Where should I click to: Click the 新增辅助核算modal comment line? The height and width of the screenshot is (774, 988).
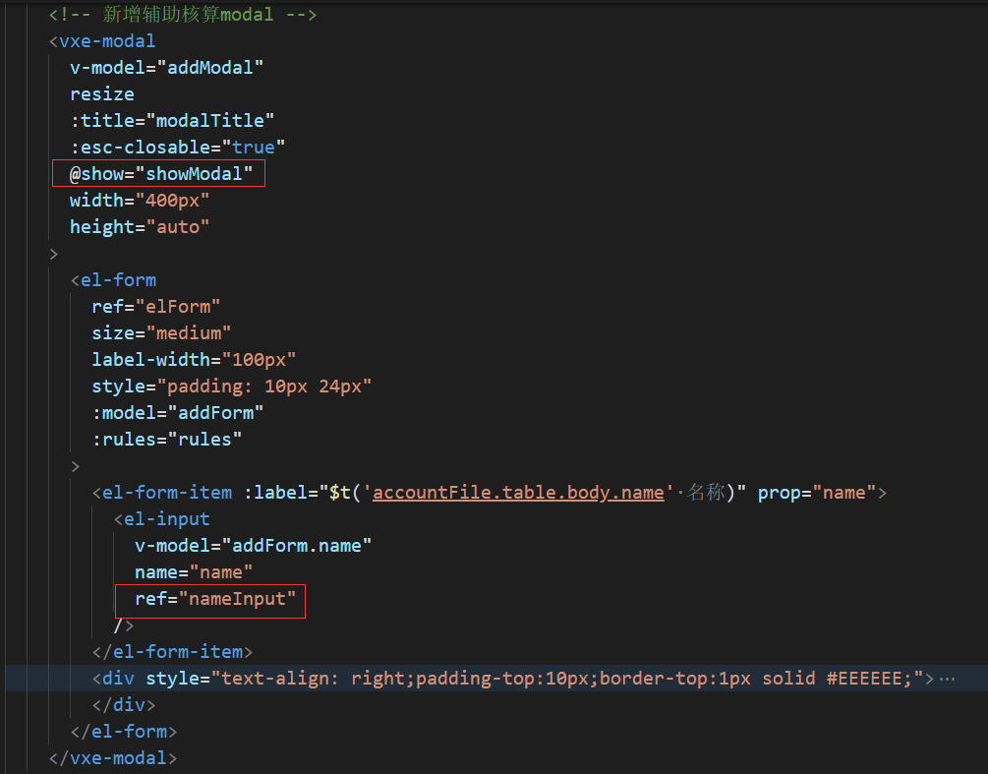[180, 14]
